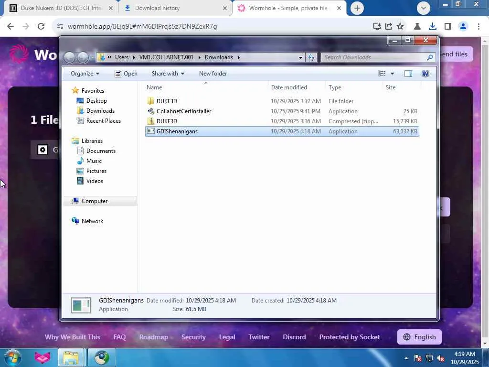
Task: Switch to the Duke Nukem 3D browser tab
Action: (60, 8)
